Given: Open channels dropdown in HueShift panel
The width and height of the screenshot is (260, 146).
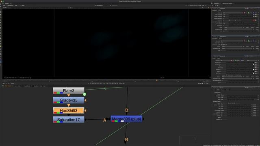Looking at the screenshot, I should tap(233, 13).
